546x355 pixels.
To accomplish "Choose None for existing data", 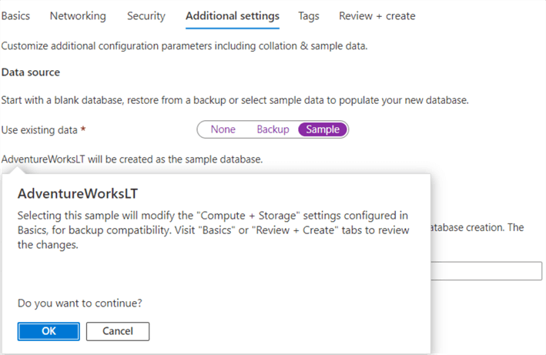I will (x=223, y=129).
